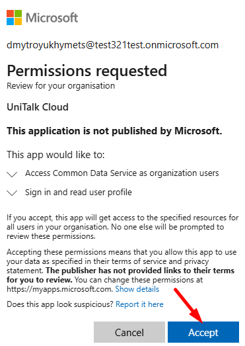The height and width of the screenshot is (346, 245).
Task: Expand chevron beside Sign in and read user profile
Action: pyautogui.click(x=12, y=193)
